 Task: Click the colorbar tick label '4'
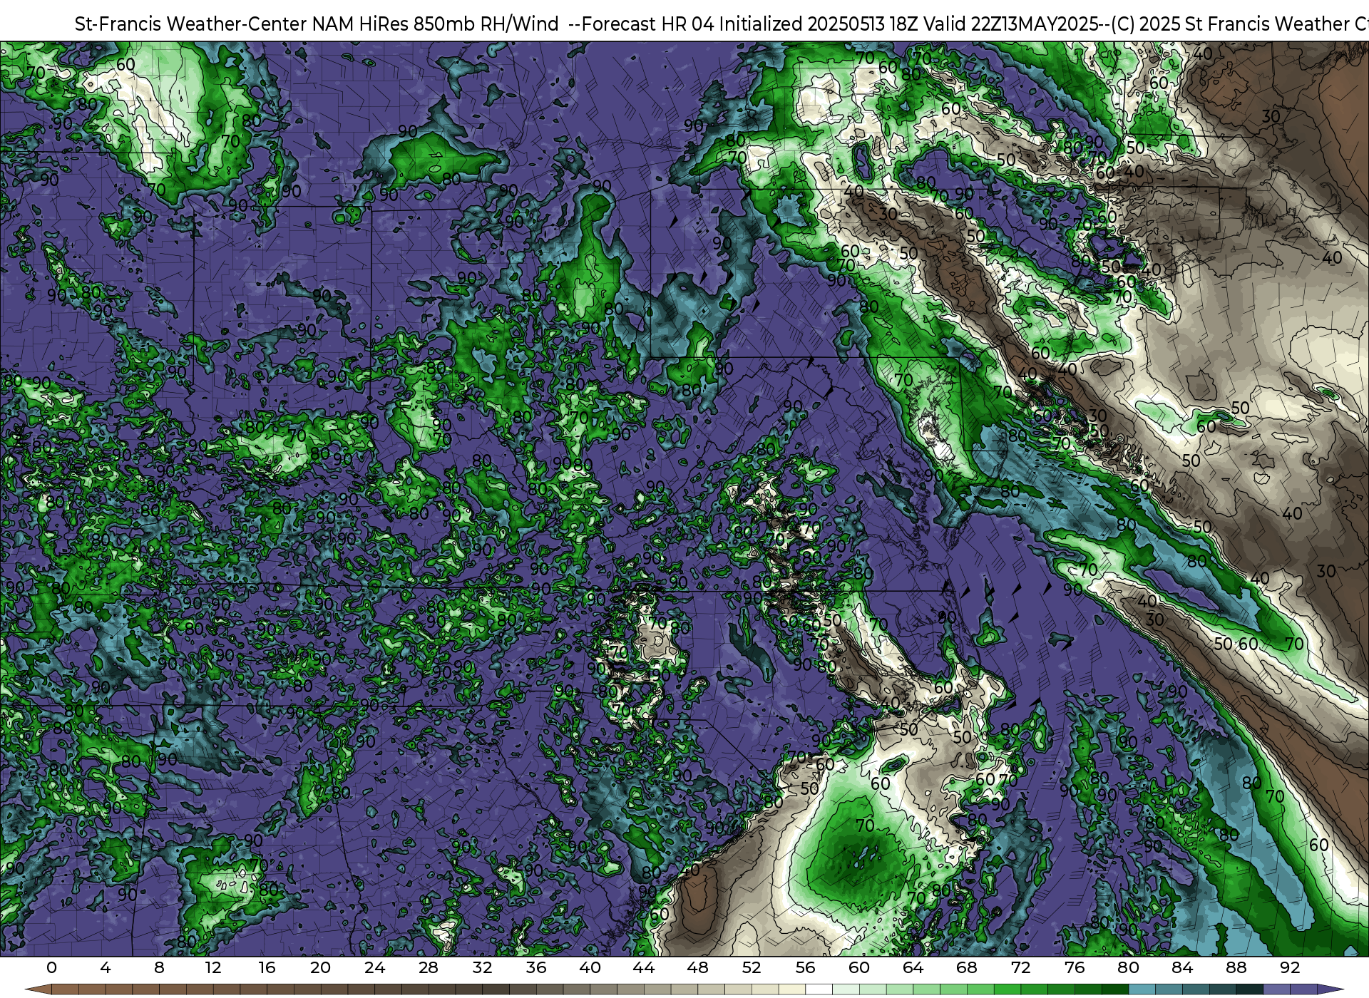106,967
